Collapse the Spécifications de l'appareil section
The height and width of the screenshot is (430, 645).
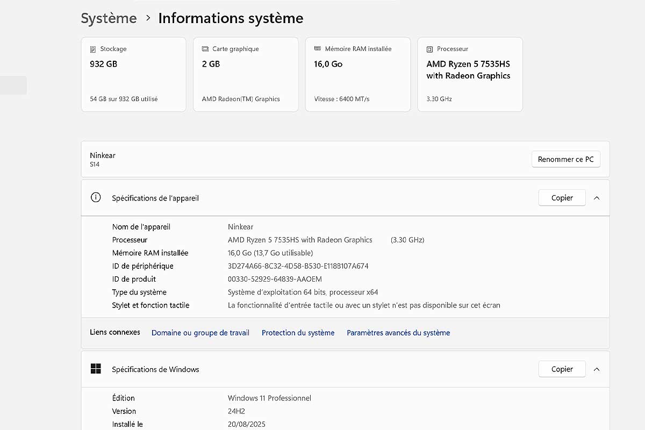point(597,198)
